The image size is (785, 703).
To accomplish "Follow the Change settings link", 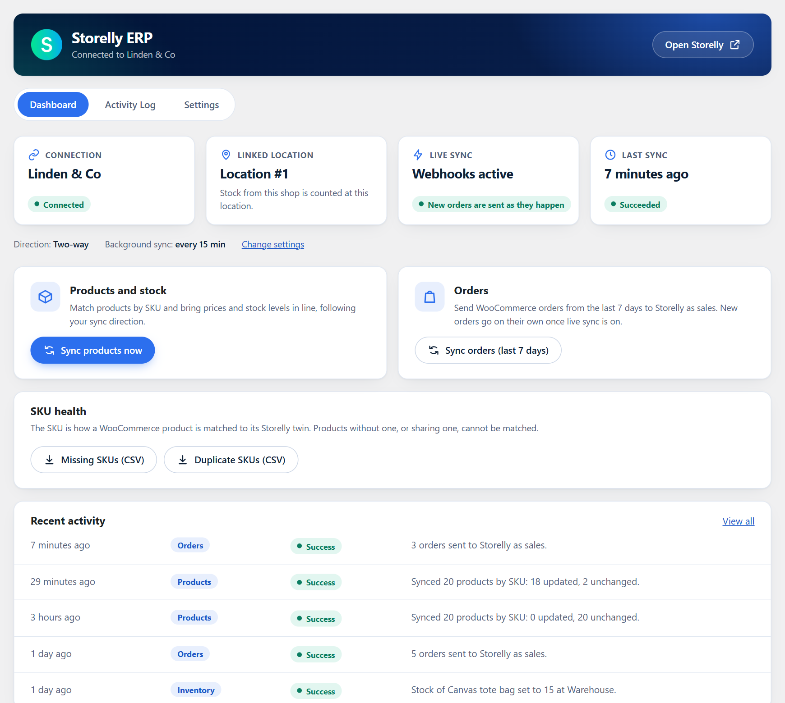I will [273, 244].
